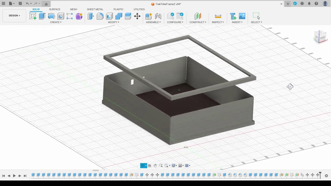Switch to the SURFACE tab
Viewport: 331px width, 186px height.
point(55,9)
